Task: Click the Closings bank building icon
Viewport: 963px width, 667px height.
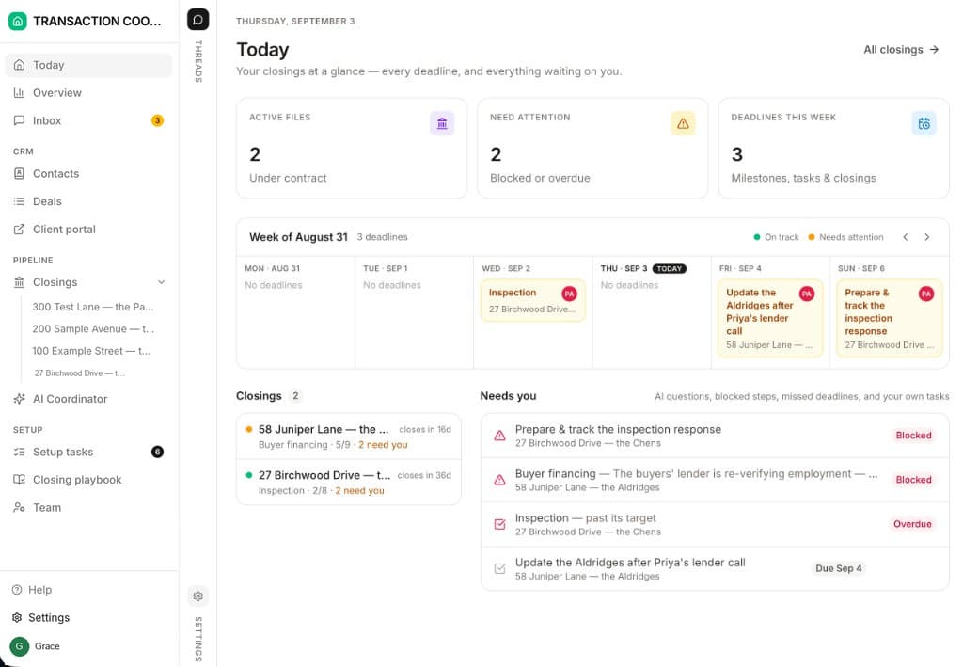Action: point(19,282)
